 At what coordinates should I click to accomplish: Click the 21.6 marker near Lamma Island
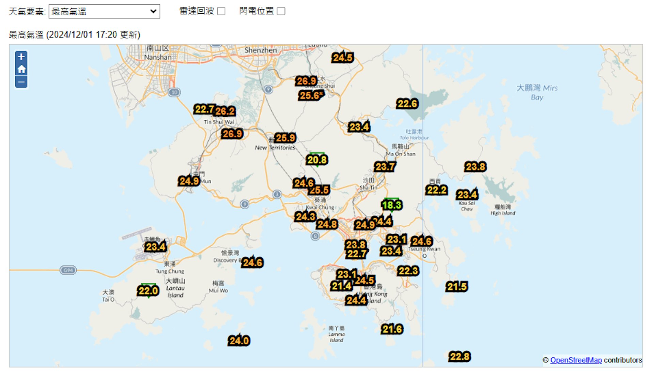tap(392, 329)
